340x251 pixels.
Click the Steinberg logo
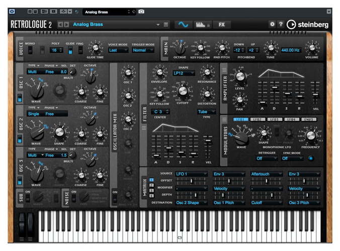[307, 25]
